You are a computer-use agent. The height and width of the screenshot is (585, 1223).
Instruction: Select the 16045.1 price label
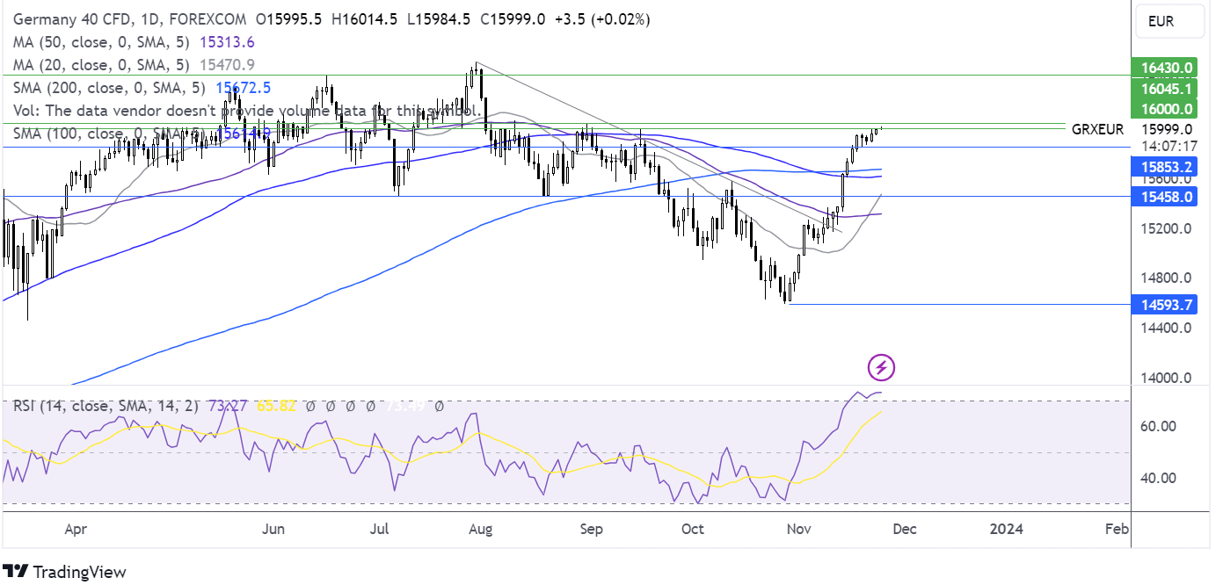[1164, 88]
